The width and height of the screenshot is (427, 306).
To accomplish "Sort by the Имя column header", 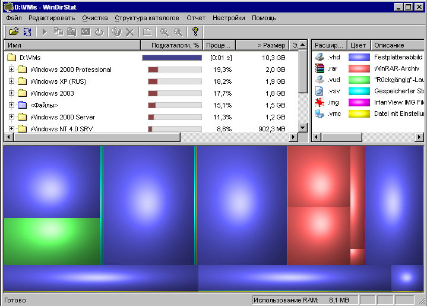I will pyautogui.click(x=72, y=45).
